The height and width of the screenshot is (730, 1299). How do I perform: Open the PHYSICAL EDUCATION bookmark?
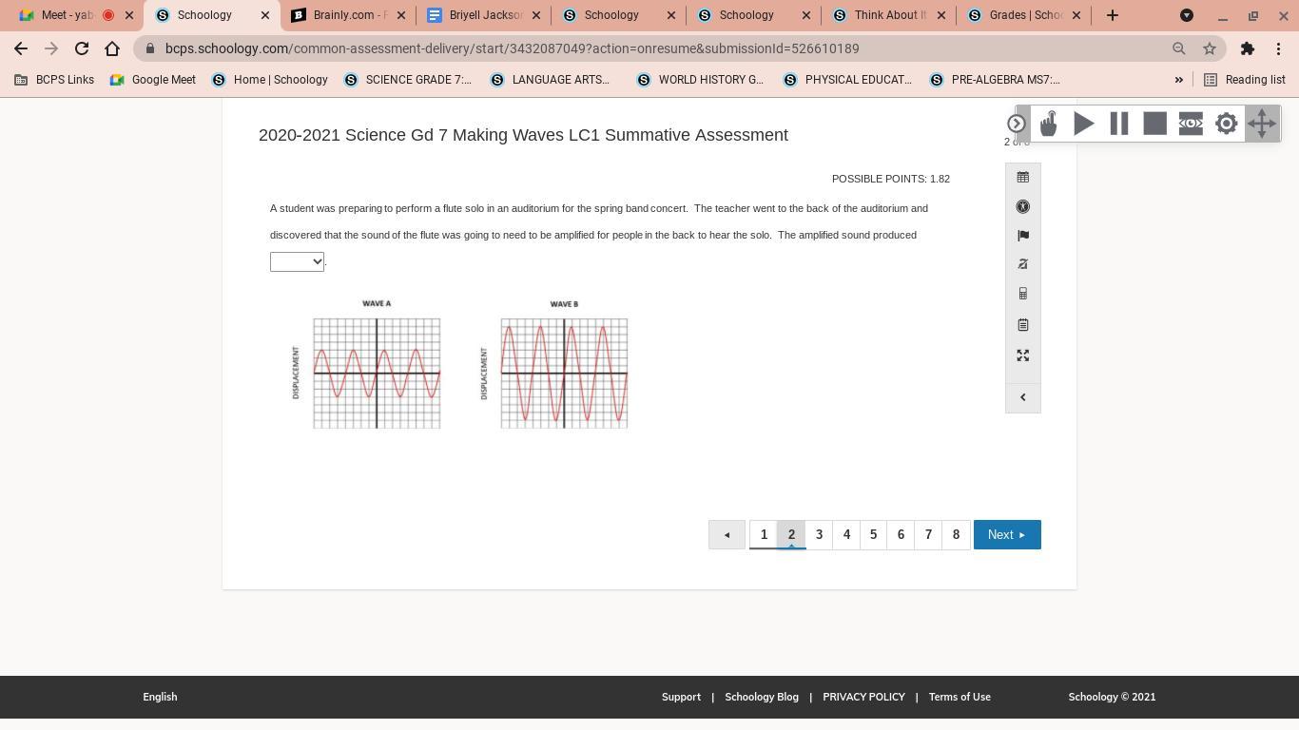coord(847,80)
